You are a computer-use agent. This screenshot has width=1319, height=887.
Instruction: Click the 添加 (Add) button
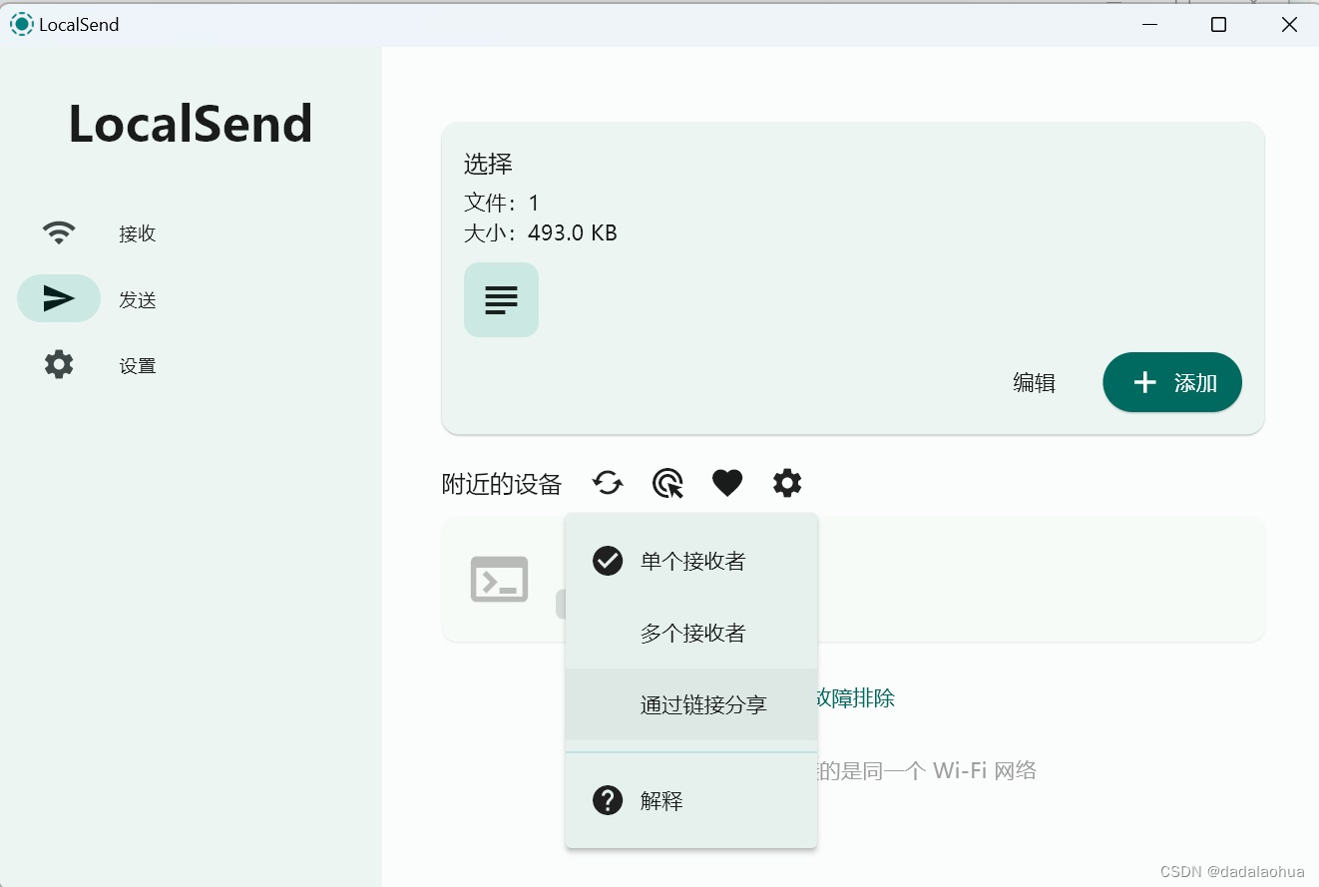(x=1172, y=382)
